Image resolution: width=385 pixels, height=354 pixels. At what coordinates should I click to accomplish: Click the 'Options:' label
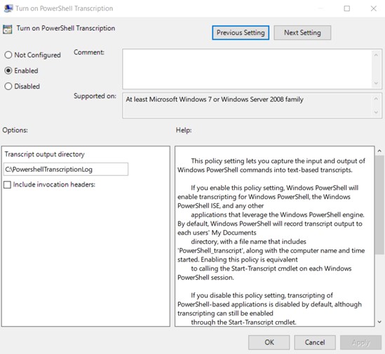[15, 130]
